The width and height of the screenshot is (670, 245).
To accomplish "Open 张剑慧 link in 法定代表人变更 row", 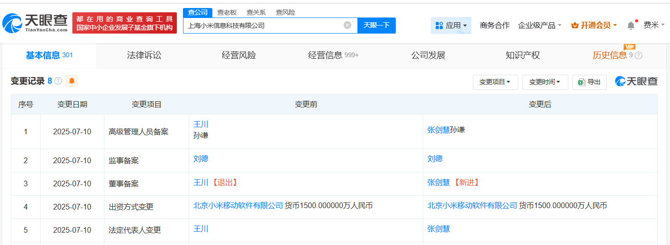I will (x=438, y=229).
